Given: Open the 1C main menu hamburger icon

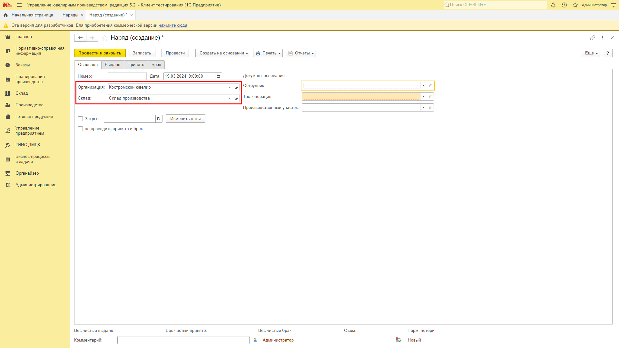Looking at the screenshot, I should click(x=19, y=5).
